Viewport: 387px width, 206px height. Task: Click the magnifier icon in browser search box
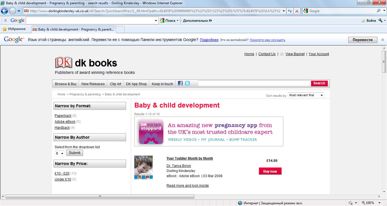(x=379, y=11)
